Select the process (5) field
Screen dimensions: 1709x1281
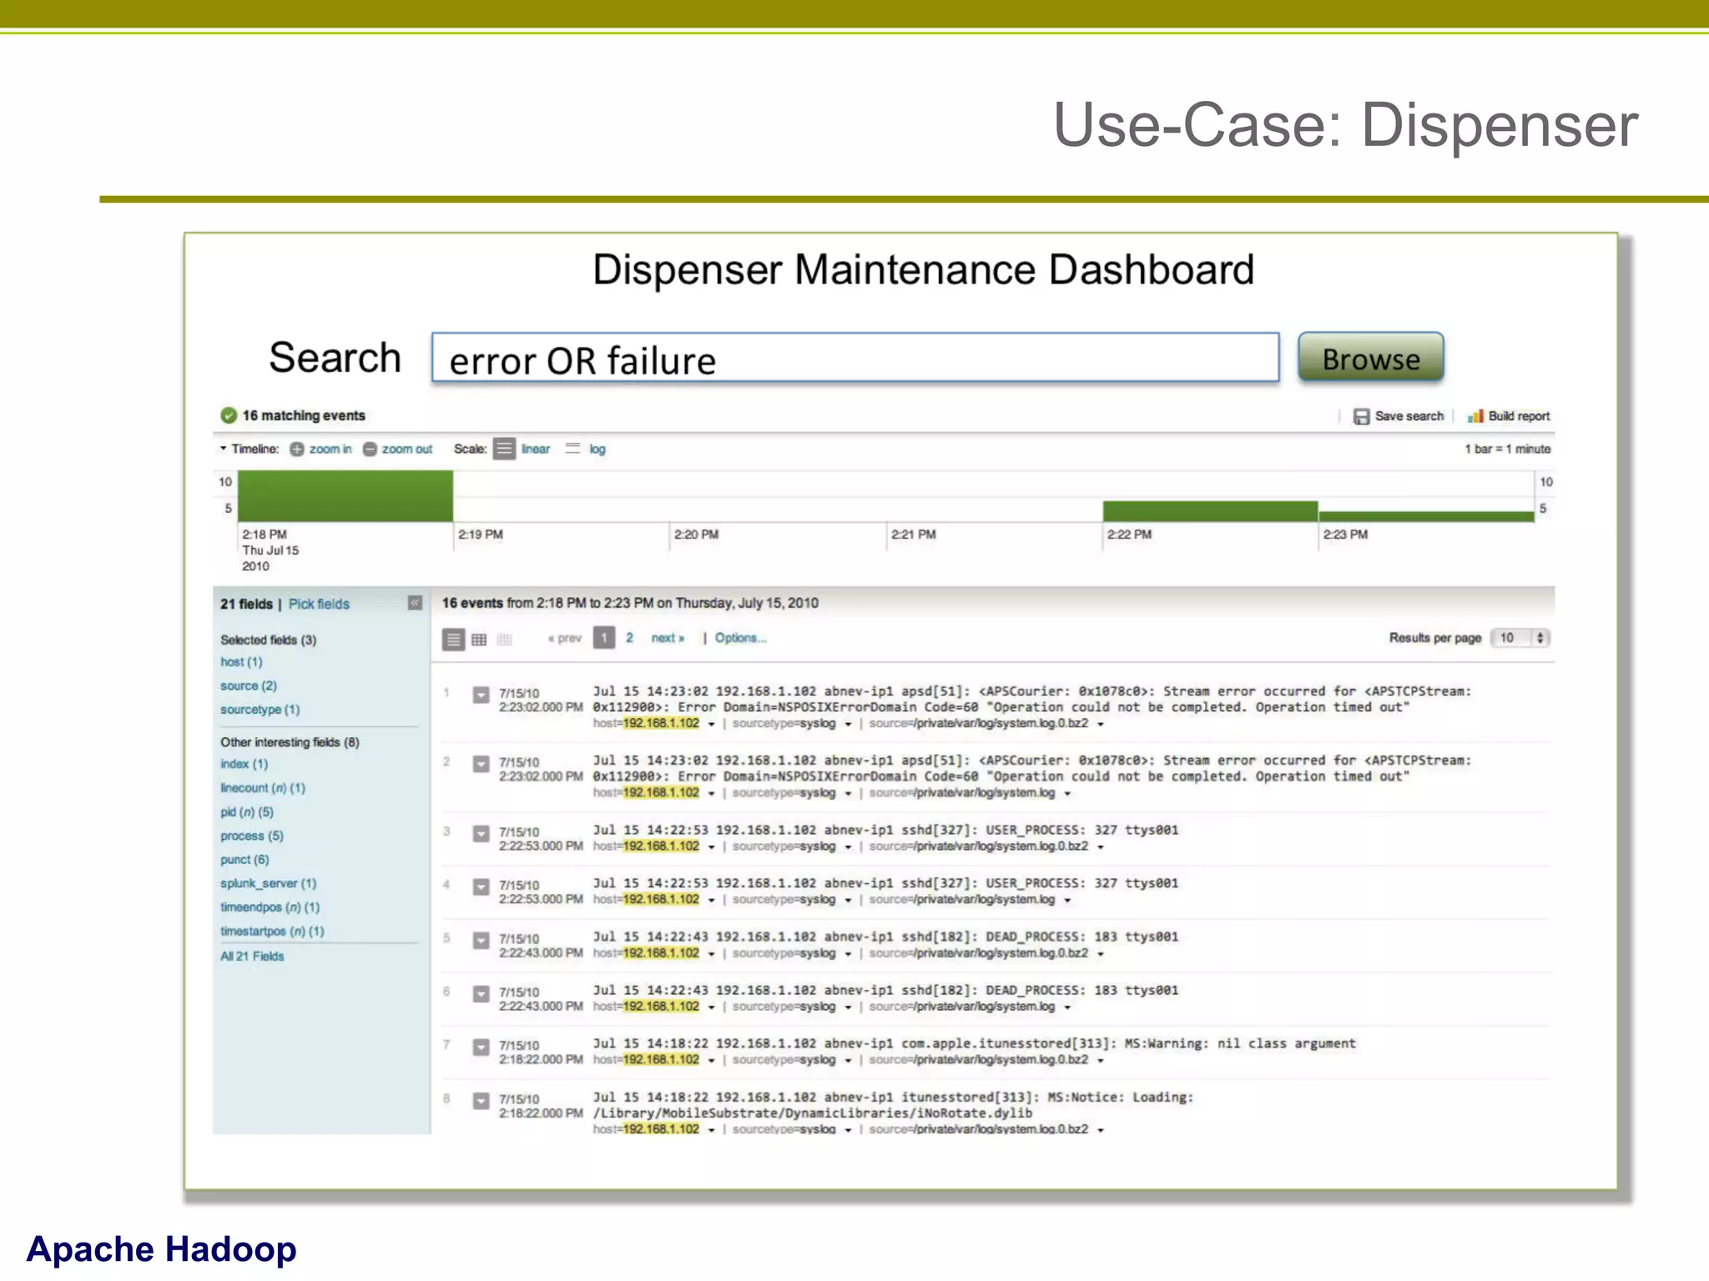(252, 836)
